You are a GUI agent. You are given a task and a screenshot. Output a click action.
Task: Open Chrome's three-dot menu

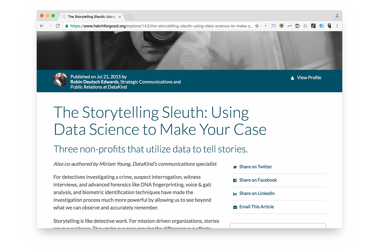coord(337,26)
